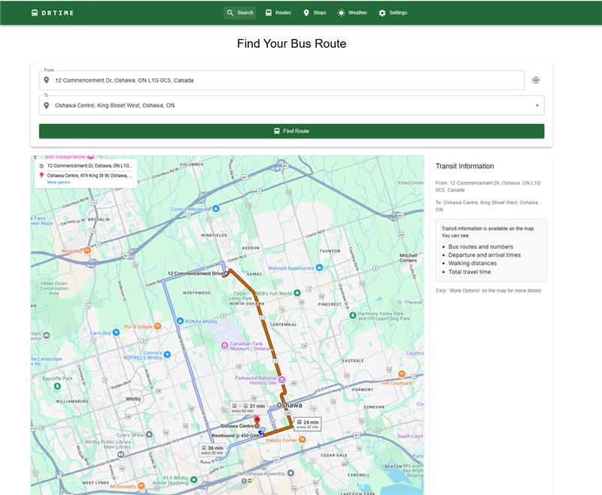Click the pin icon next to Stops
The width and height of the screenshot is (602, 495).
(x=306, y=13)
